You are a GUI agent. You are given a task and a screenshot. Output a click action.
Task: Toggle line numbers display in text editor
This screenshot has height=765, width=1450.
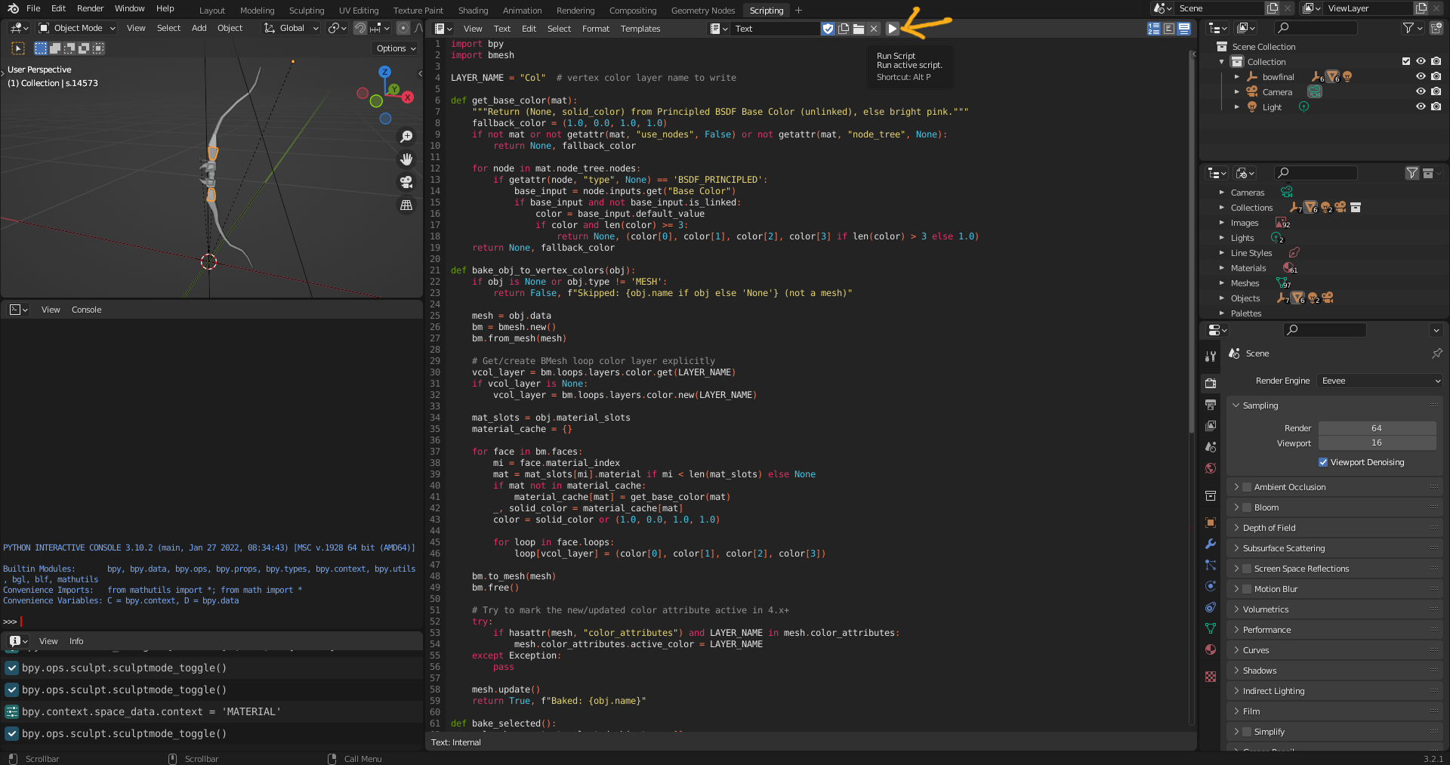click(x=1154, y=29)
